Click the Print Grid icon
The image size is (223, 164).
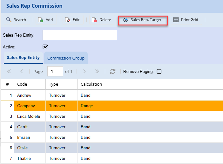tap(176, 20)
